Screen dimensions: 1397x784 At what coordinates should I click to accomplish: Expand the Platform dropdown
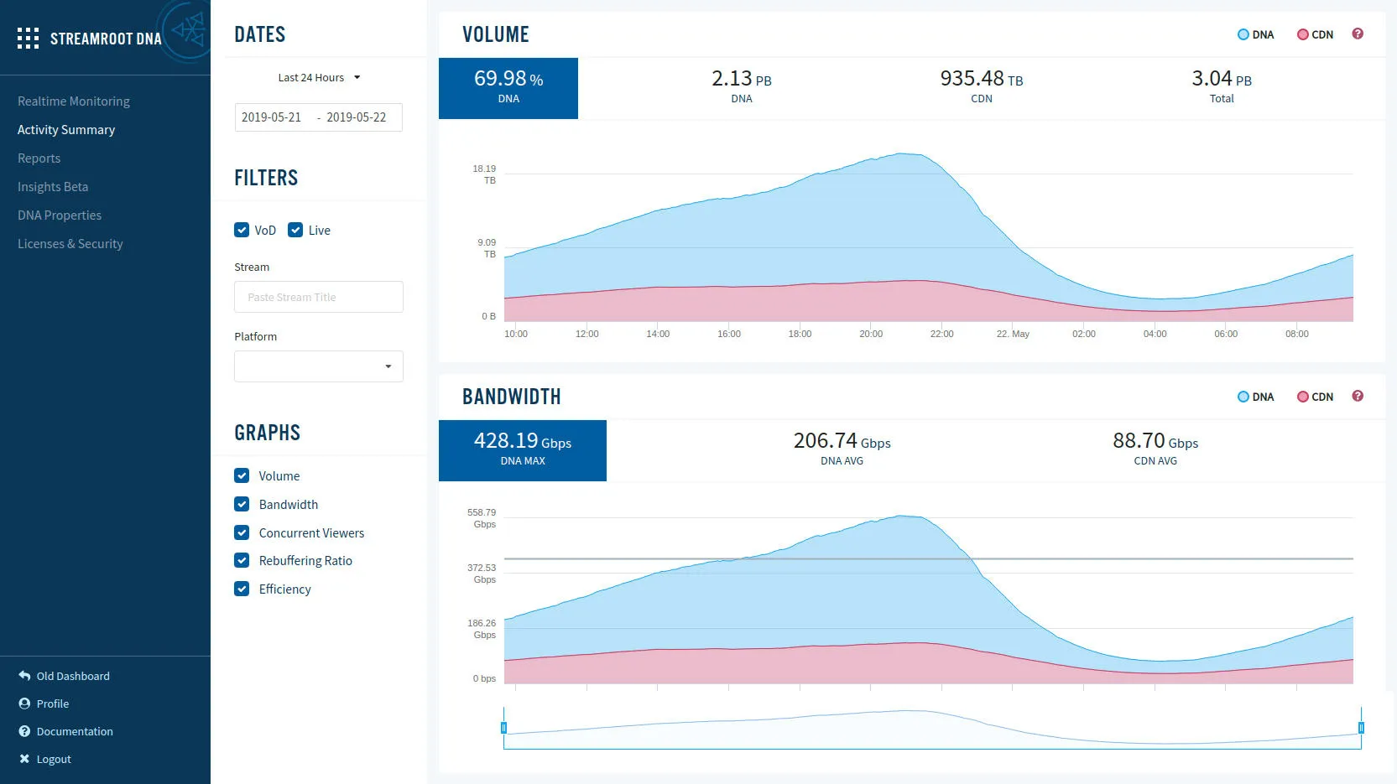pyautogui.click(x=319, y=366)
